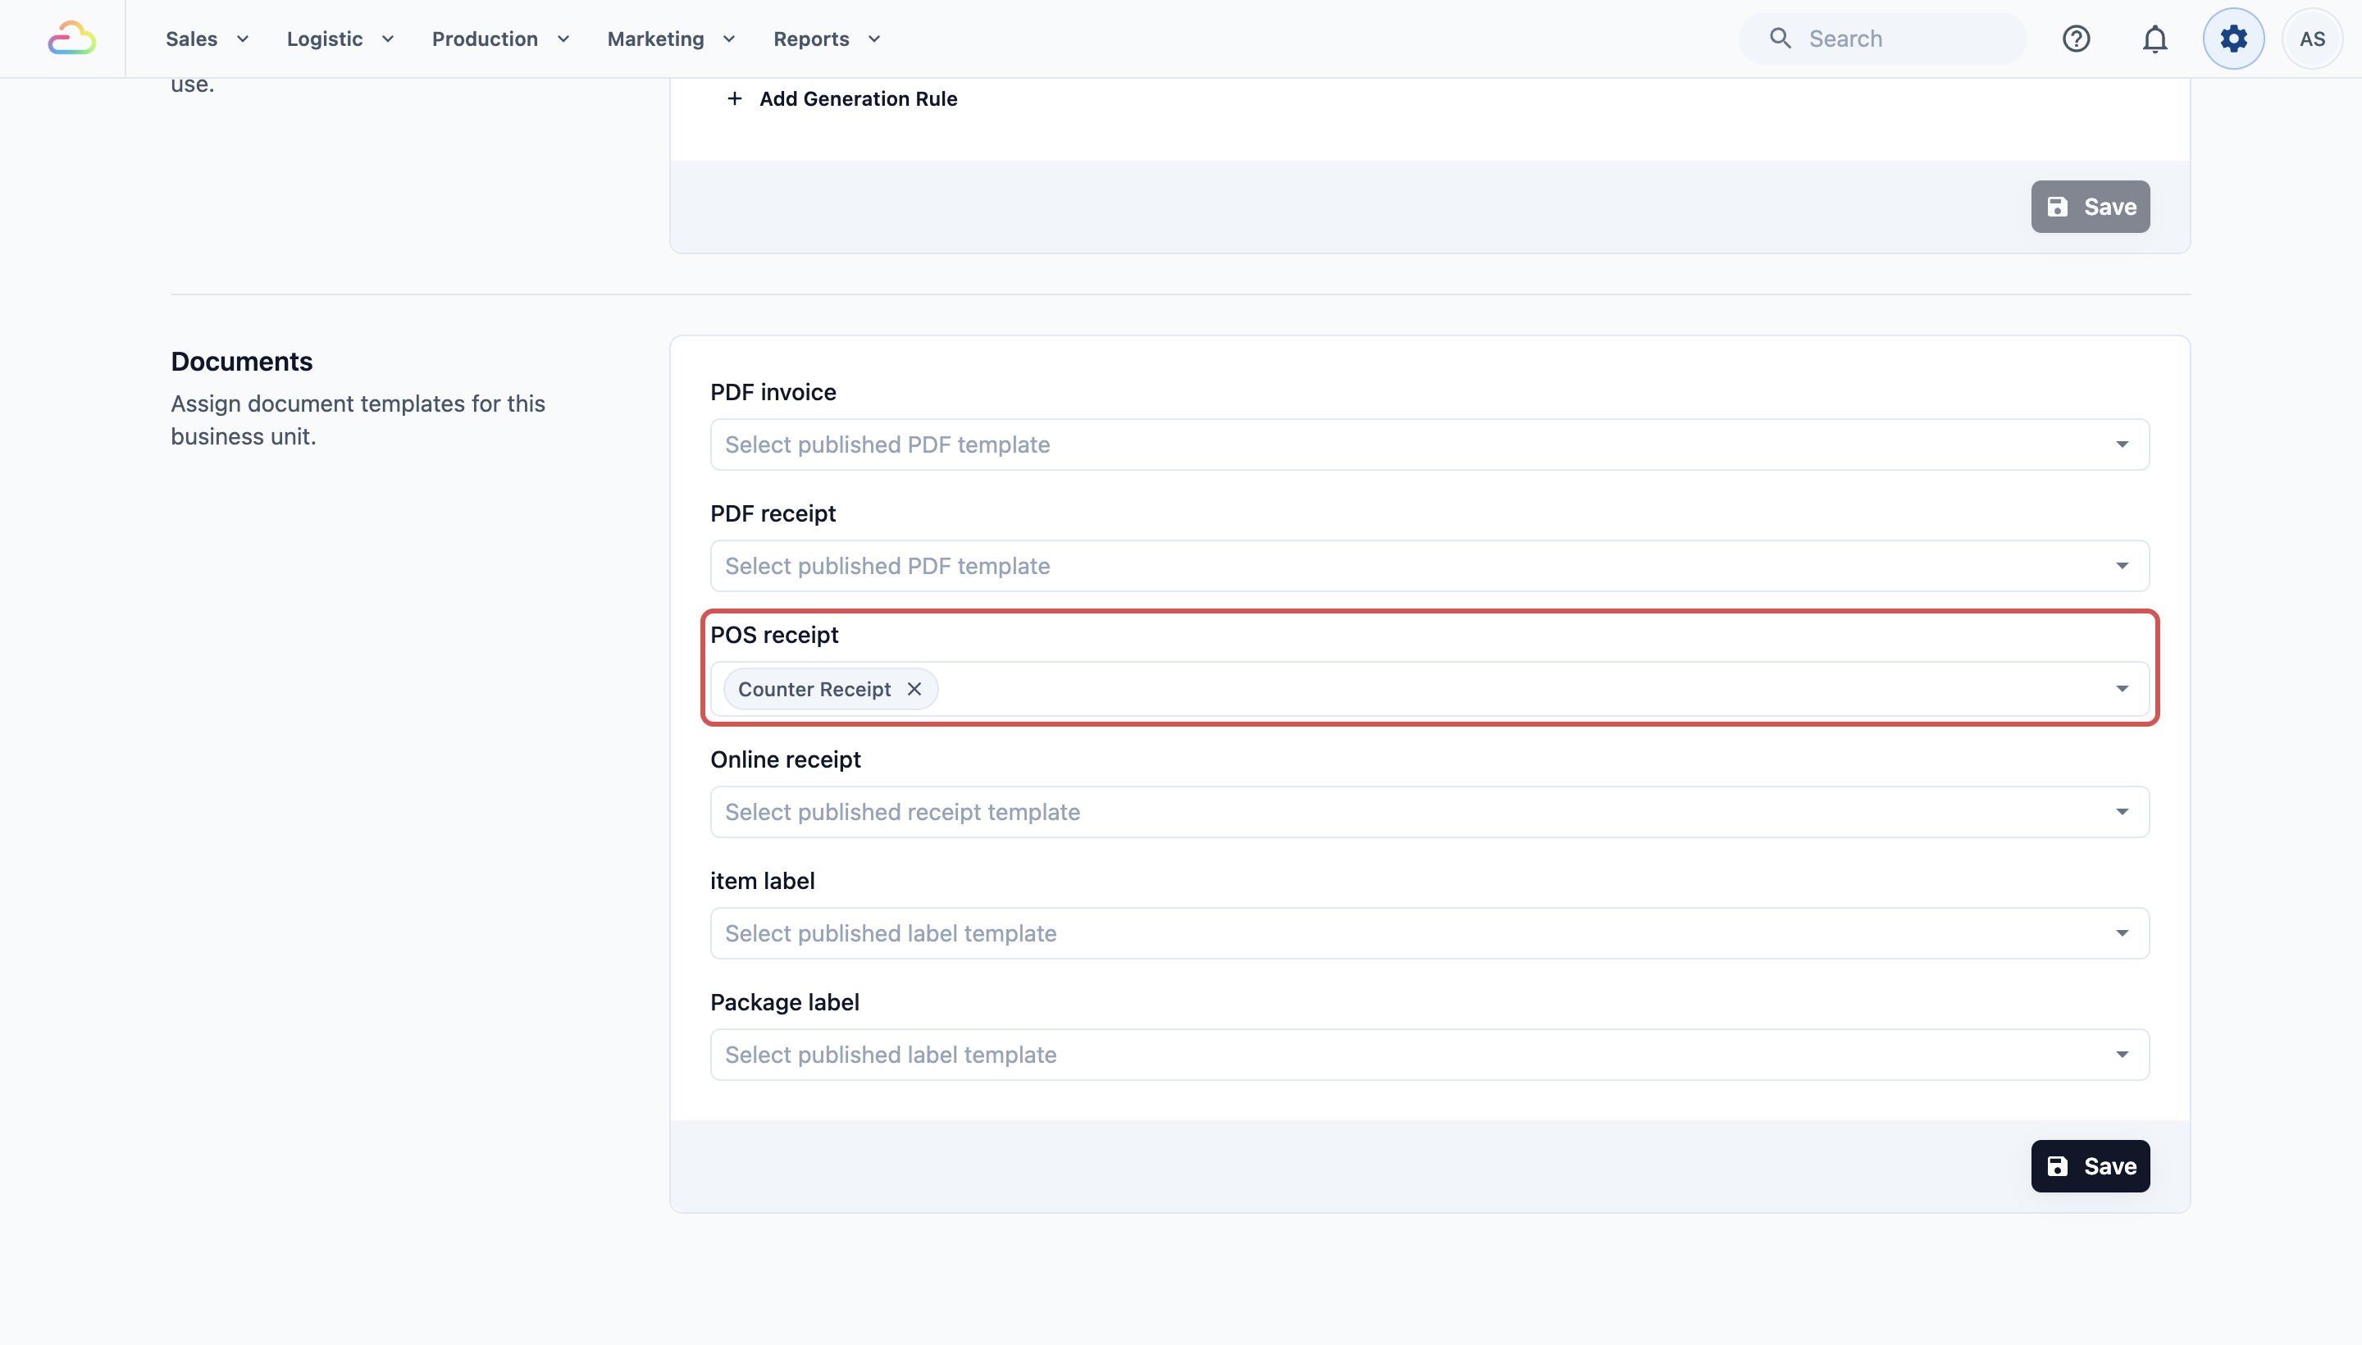Remove the Counter Receipt tag

click(x=914, y=689)
